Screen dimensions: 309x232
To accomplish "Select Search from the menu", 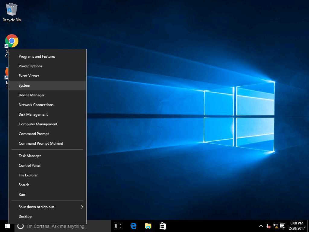I will 47,185.
